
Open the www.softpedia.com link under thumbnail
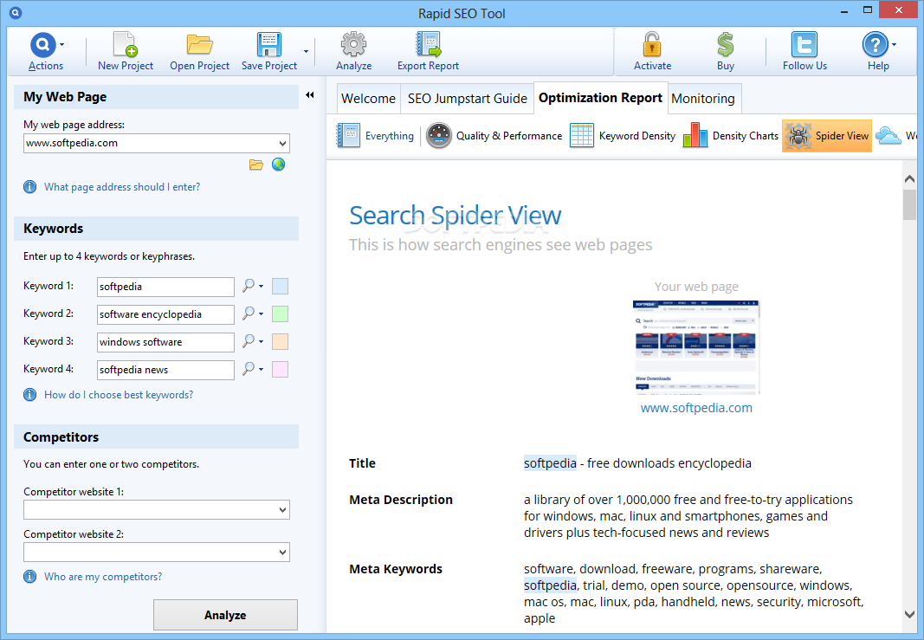tap(696, 408)
